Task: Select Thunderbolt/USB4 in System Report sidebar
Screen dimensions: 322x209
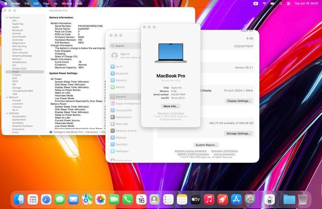Action: pos(23,91)
